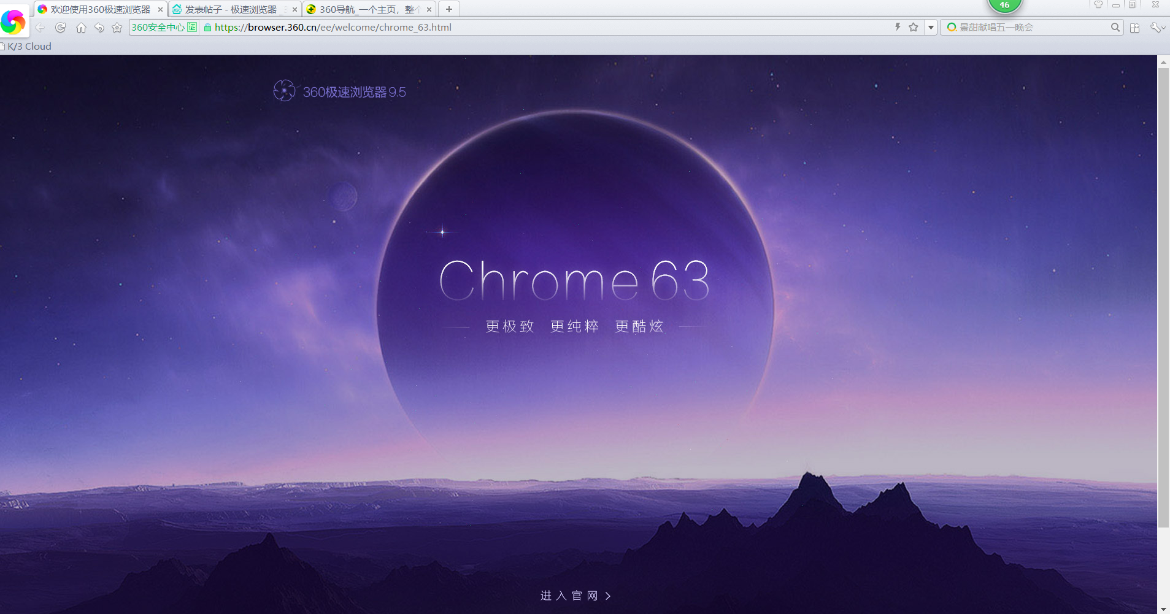Click the 360安全中心 certificate badge

point(164,27)
